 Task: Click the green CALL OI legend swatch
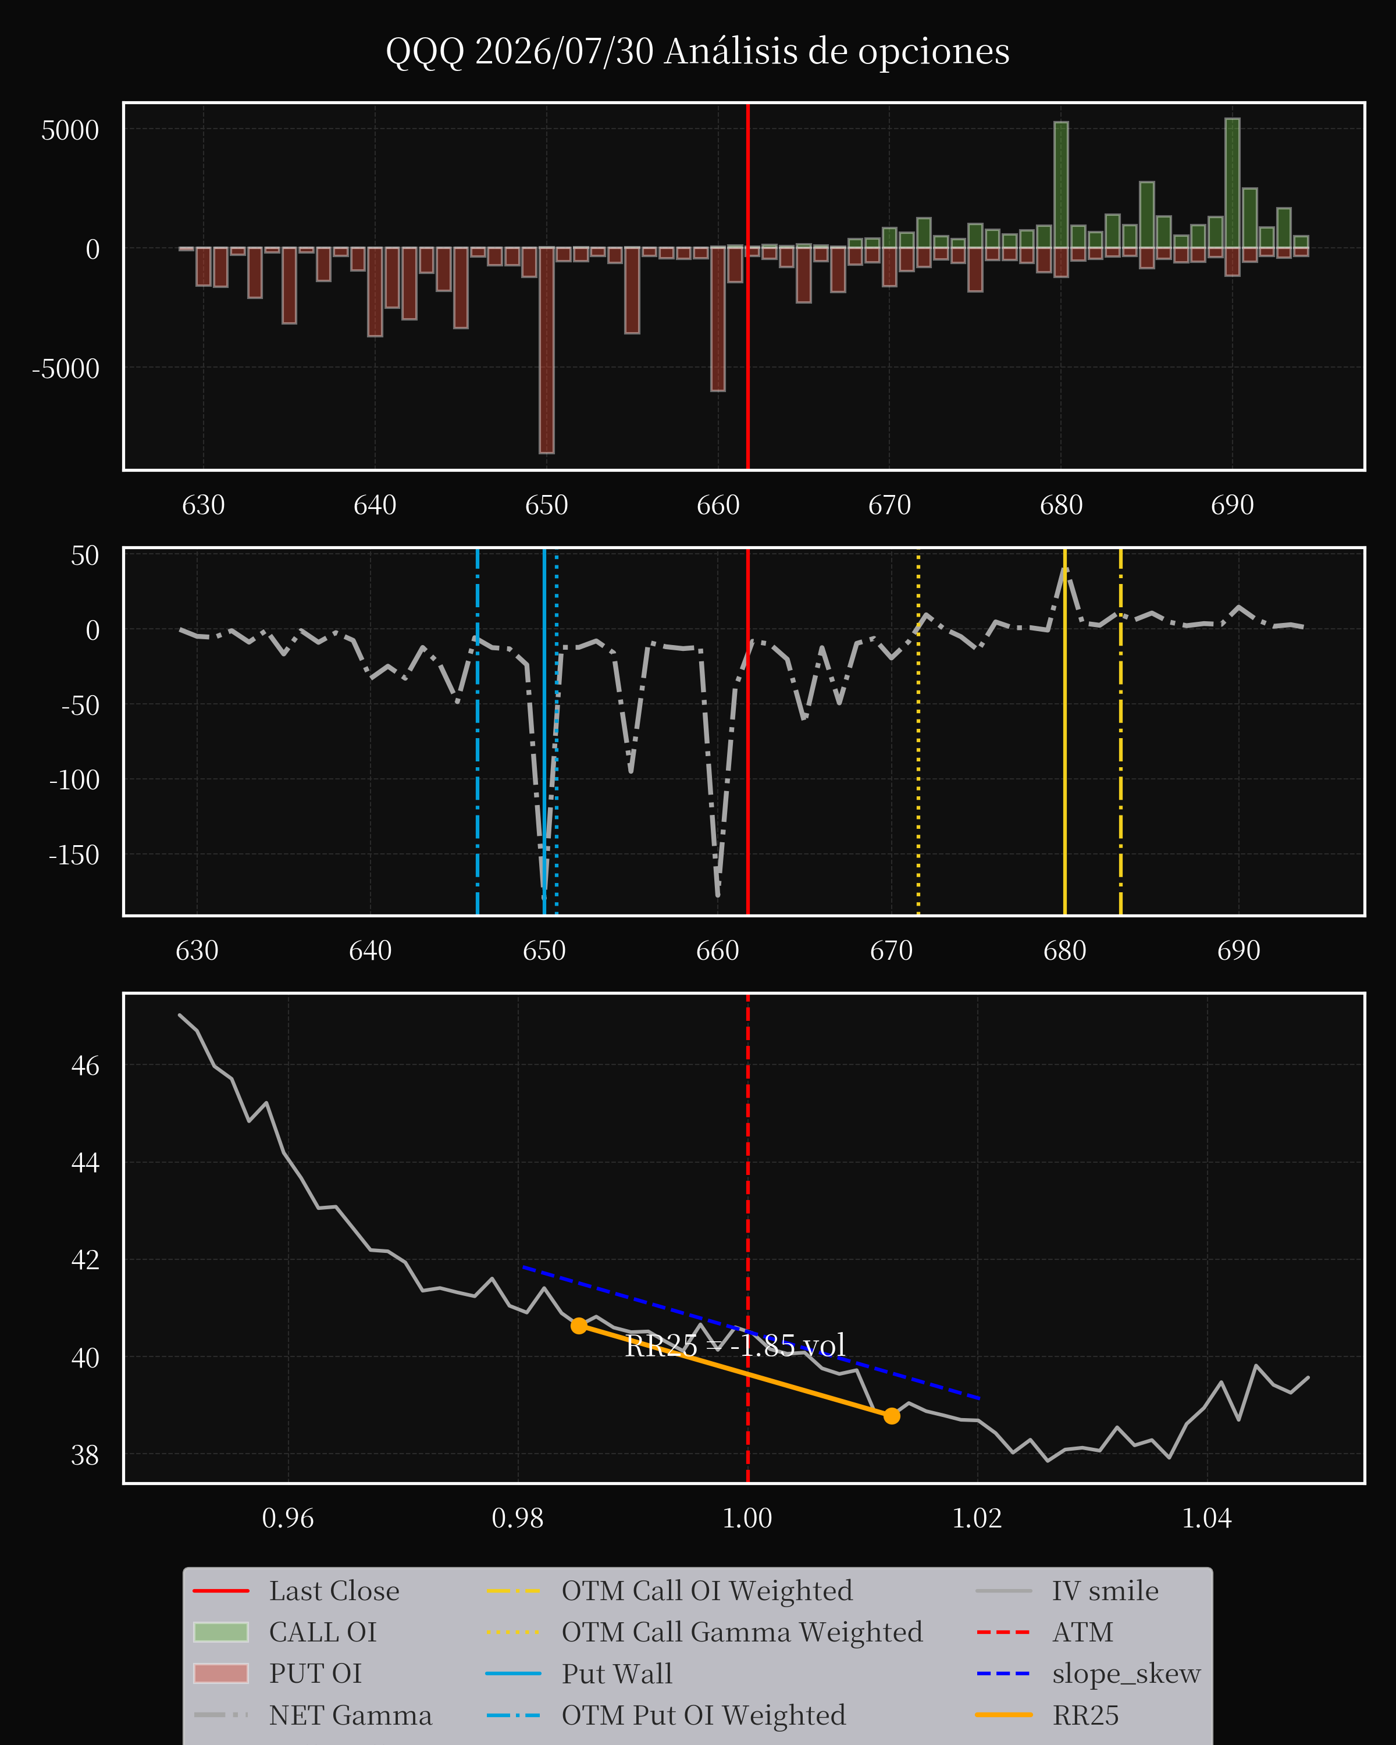221,1632
